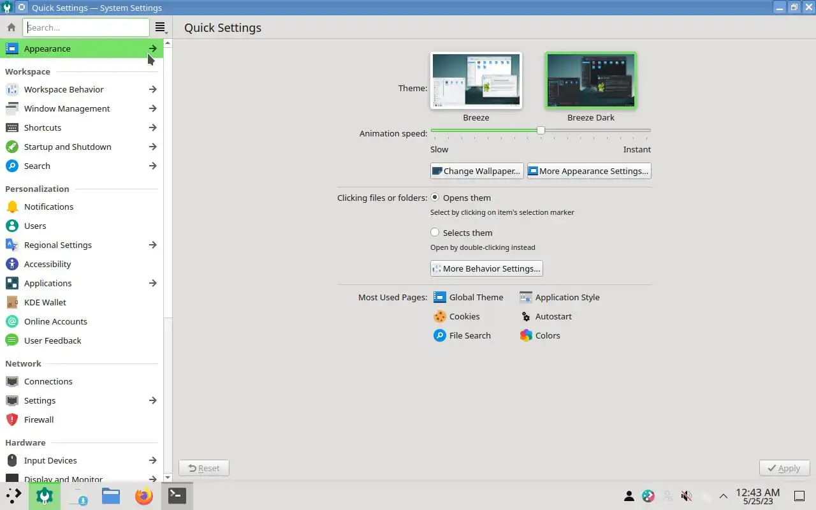
Task: Click the Appearance sidebar icon
Action: (11, 48)
